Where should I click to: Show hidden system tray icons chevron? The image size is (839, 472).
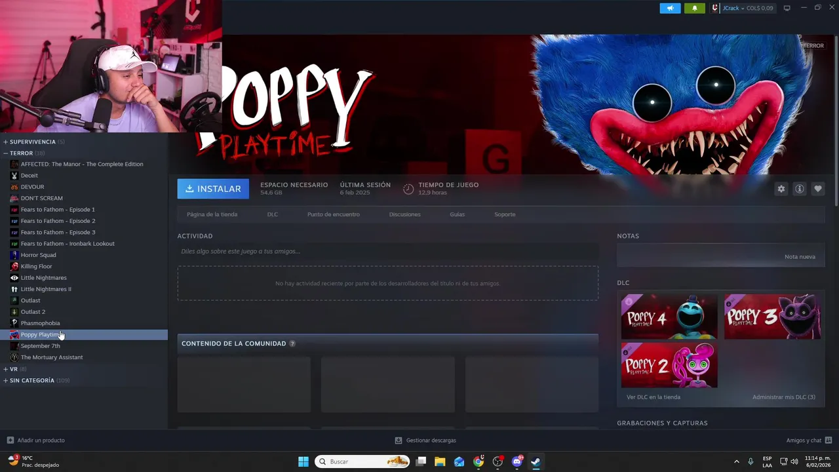pos(736,462)
